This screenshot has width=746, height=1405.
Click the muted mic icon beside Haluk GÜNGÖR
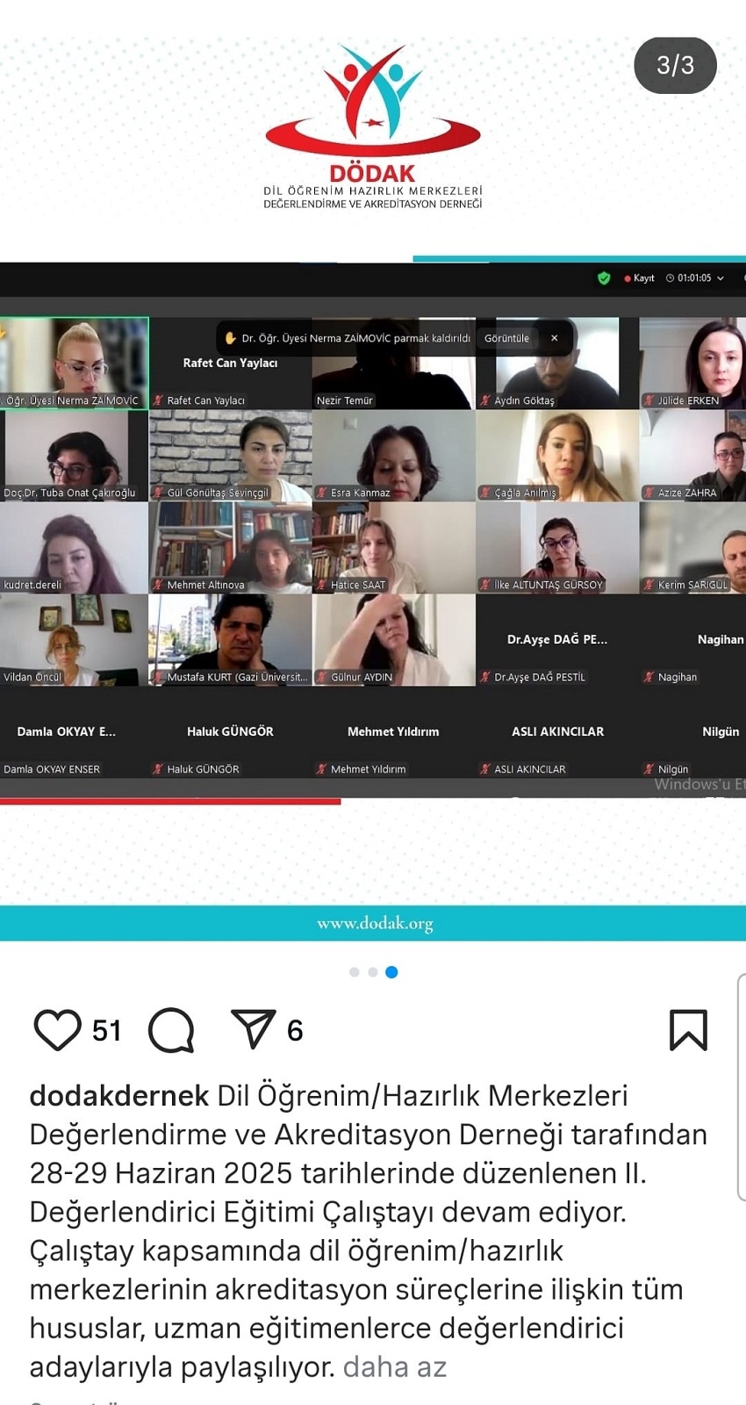click(x=159, y=769)
